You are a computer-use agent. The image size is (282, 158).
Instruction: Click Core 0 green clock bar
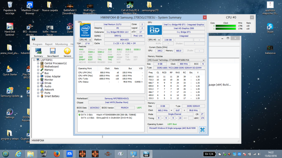[226, 26]
